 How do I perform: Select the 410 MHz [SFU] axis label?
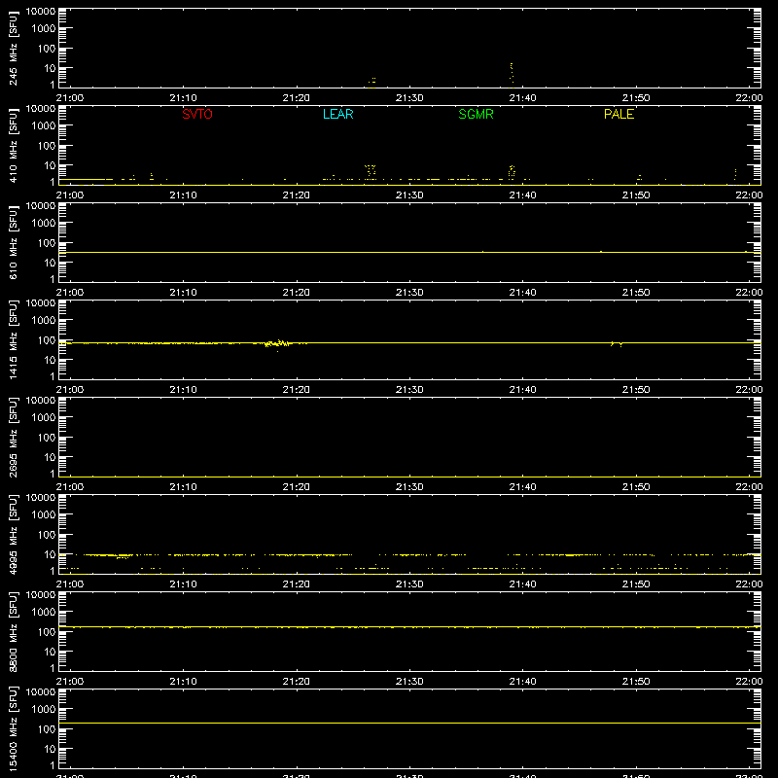coord(13,146)
